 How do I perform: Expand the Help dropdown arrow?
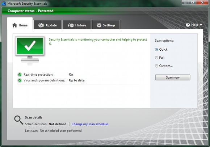point(201,25)
